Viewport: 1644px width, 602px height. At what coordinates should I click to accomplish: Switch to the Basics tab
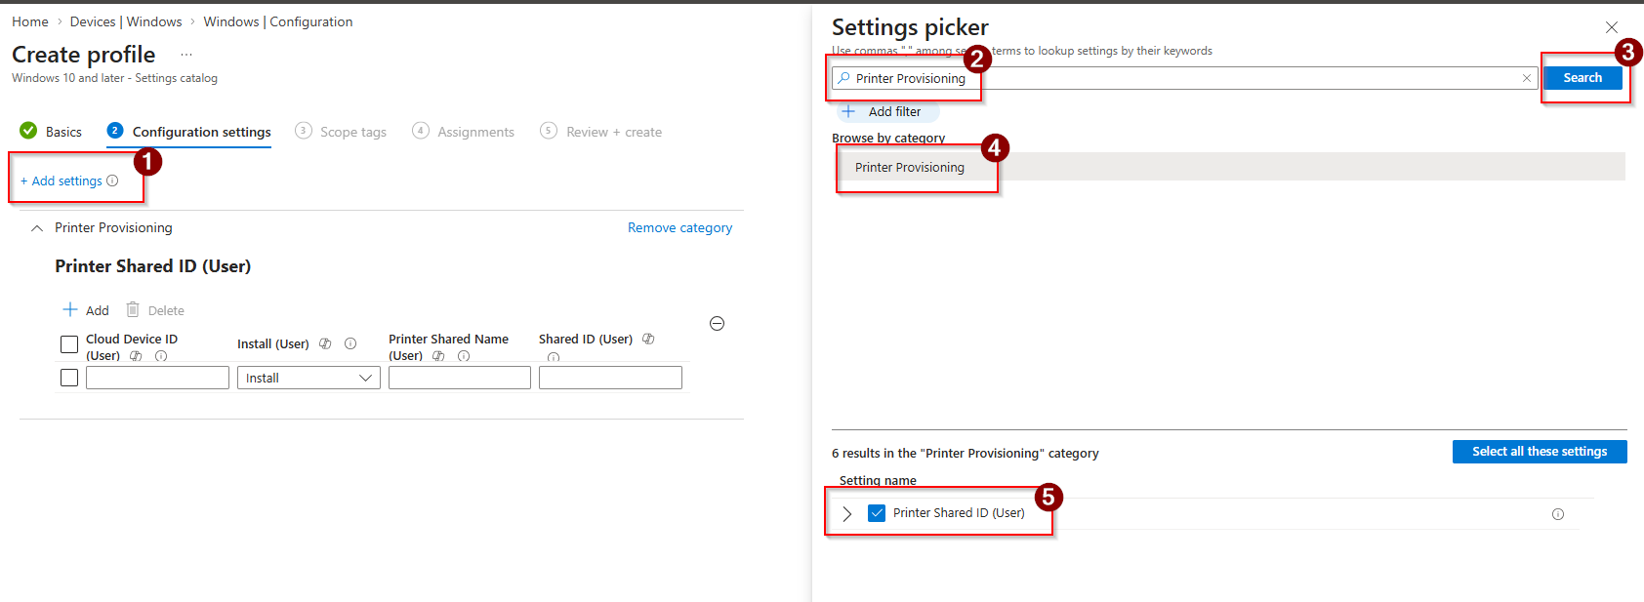click(63, 132)
